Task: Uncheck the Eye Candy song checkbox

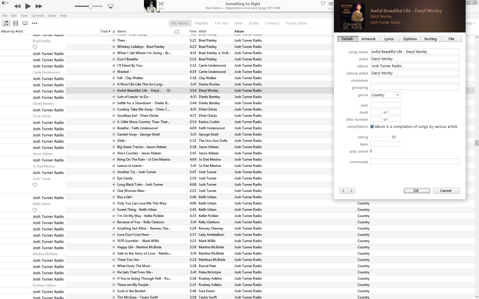Action: pyautogui.click(x=114, y=178)
